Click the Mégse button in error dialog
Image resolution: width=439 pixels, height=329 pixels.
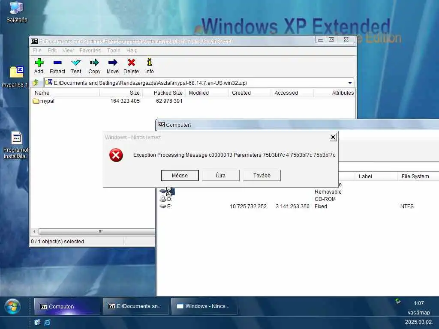180,175
